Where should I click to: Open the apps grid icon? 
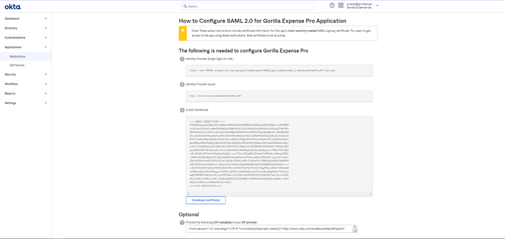click(x=341, y=5)
